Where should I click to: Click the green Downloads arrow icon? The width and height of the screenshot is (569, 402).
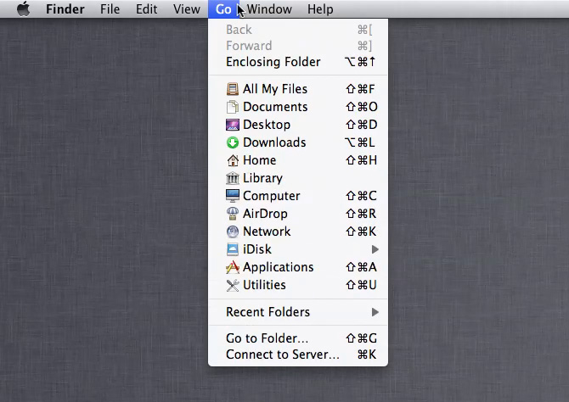(232, 142)
